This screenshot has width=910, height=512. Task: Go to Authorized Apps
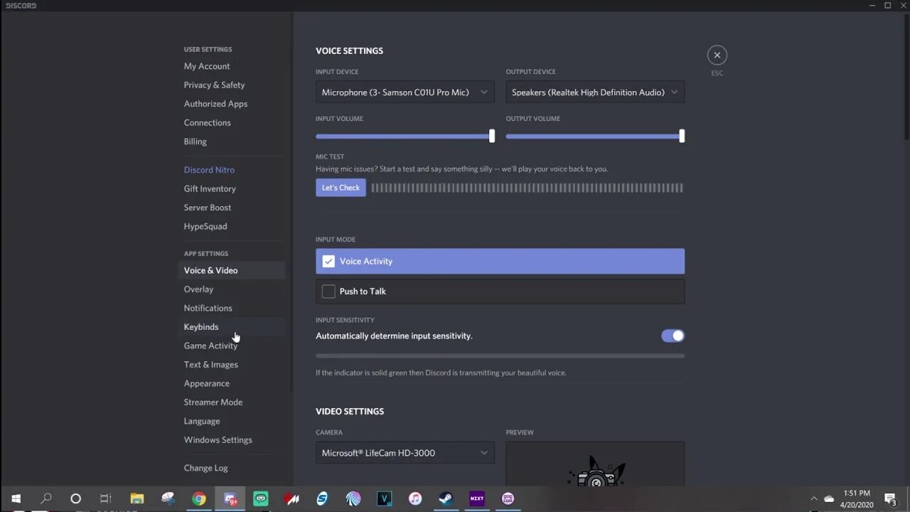click(215, 104)
